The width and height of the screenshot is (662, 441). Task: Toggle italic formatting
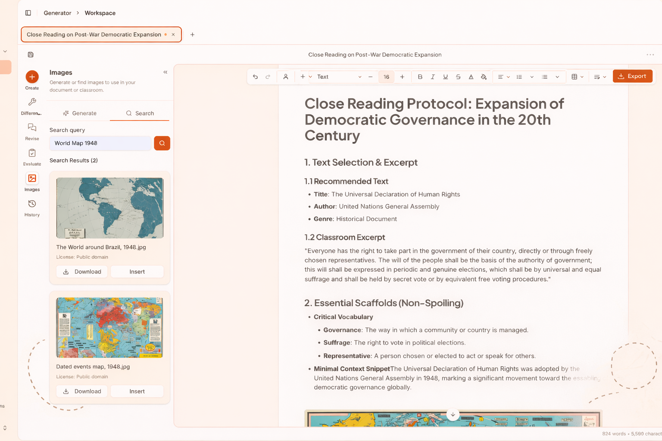point(433,77)
